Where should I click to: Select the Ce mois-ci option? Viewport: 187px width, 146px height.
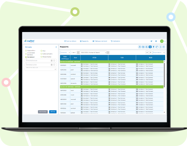pos(30,57)
